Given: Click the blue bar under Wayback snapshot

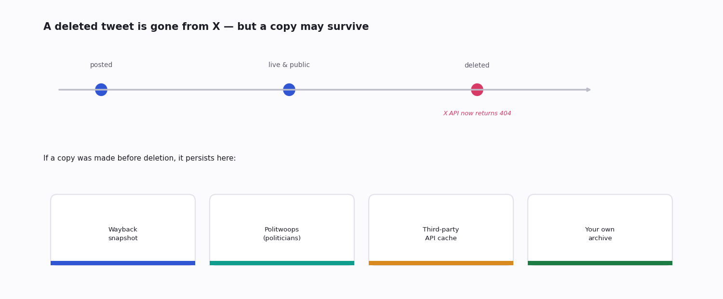Looking at the screenshot, I should [x=123, y=263].
